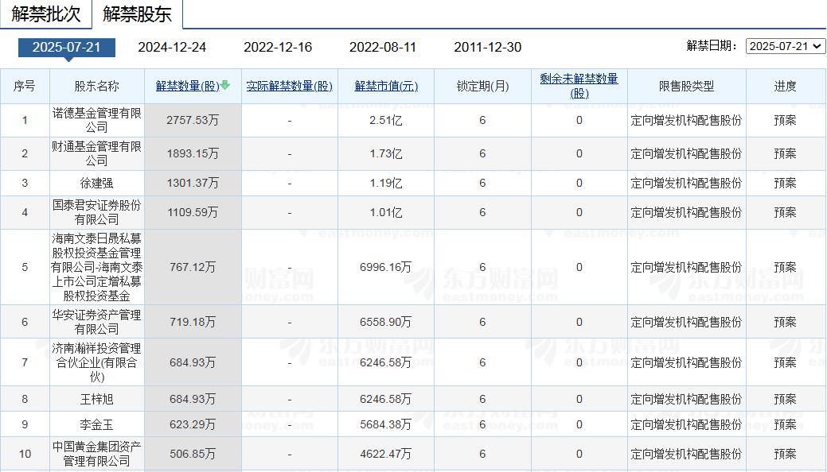Click the 股东名称 column header
Image resolution: width=827 pixels, height=472 pixels.
[x=97, y=86]
